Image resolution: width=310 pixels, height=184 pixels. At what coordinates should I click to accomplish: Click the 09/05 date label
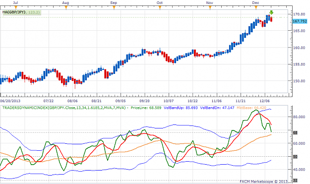121,101
